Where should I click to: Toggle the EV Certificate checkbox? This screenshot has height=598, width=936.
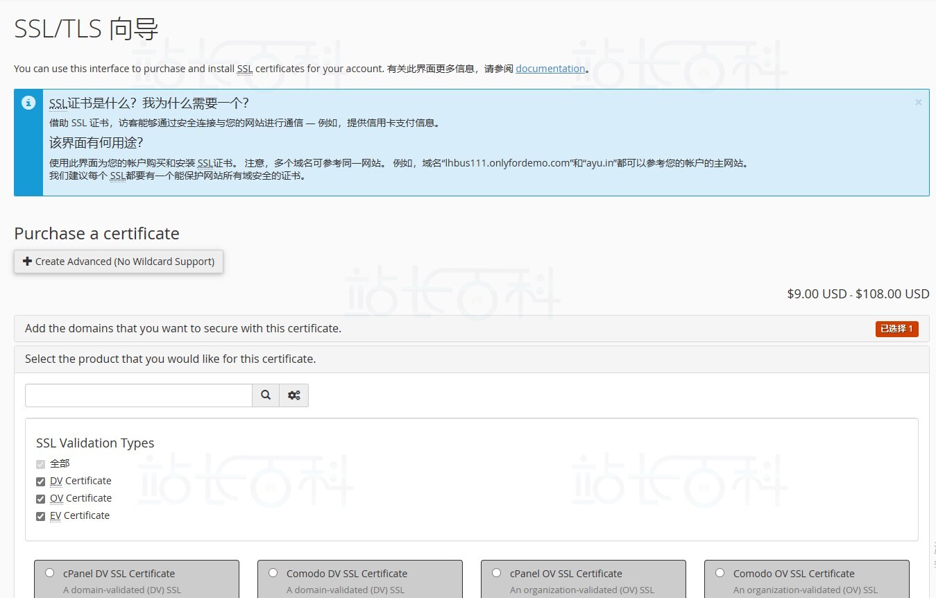(x=40, y=516)
